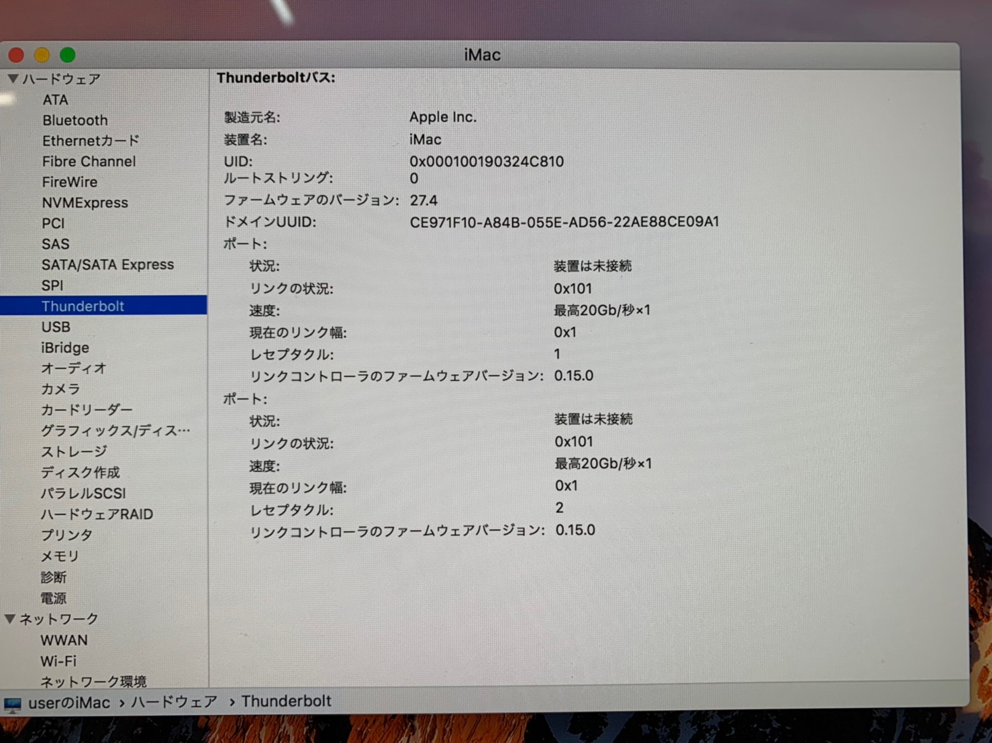Select the Thunderbolt sidebar item
This screenshot has width=992, height=743.
pos(83,306)
